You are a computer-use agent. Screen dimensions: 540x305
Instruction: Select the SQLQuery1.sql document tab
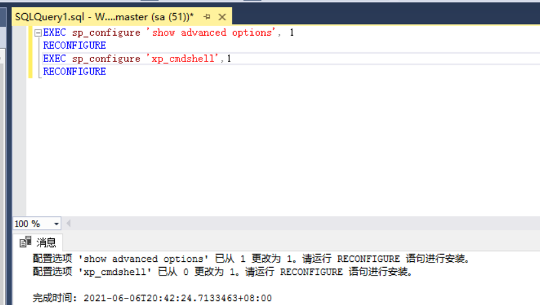(104, 16)
